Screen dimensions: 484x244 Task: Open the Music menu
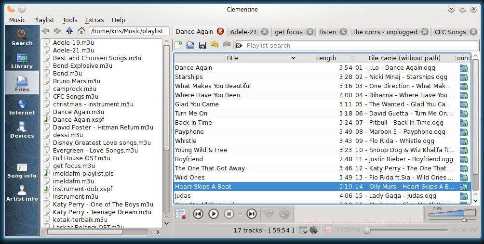pyautogui.click(x=17, y=20)
